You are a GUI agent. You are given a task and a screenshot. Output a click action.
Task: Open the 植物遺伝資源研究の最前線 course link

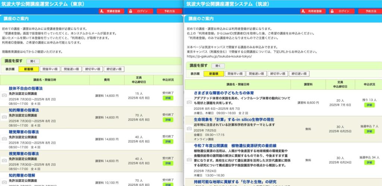(235, 146)
